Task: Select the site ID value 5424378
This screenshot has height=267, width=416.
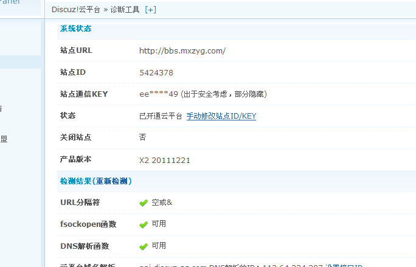Action: point(156,73)
